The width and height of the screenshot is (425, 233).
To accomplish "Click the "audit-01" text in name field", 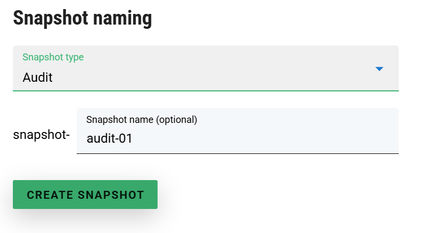I will click(x=109, y=139).
